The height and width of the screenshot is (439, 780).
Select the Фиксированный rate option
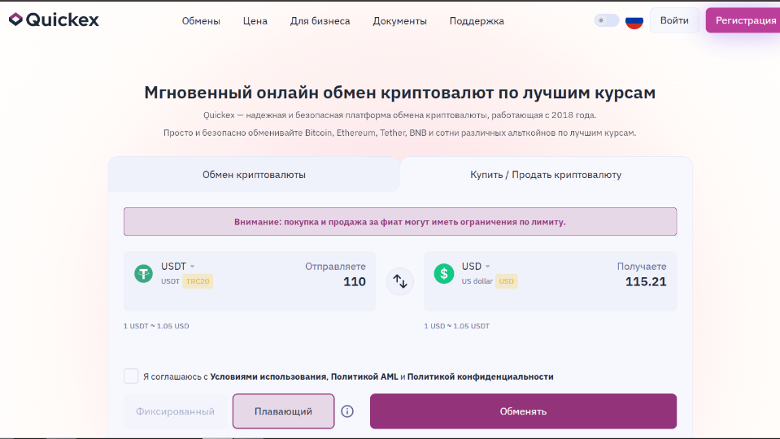pyautogui.click(x=175, y=411)
